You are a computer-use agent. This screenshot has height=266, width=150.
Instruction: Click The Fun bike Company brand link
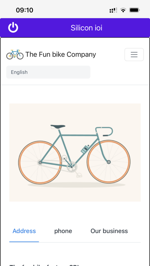pyautogui.click(x=60, y=54)
